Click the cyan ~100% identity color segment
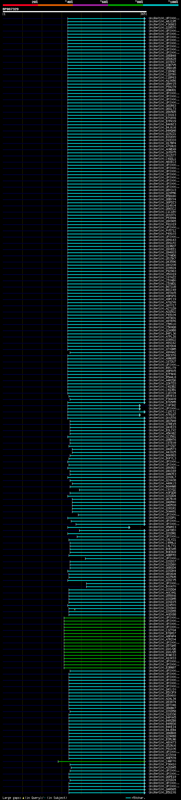This screenshot has width=181, height=800. coord(161,5)
